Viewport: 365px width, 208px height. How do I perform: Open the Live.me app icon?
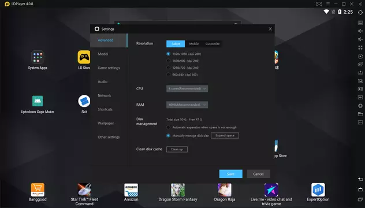pyautogui.click(x=271, y=190)
